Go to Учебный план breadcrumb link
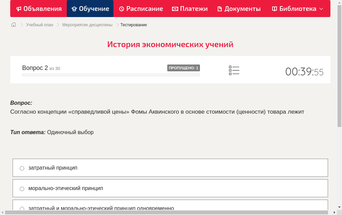This screenshot has width=342, height=215. click(x=40, y=25)
